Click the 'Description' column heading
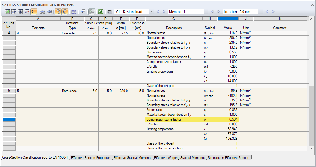 174,28
